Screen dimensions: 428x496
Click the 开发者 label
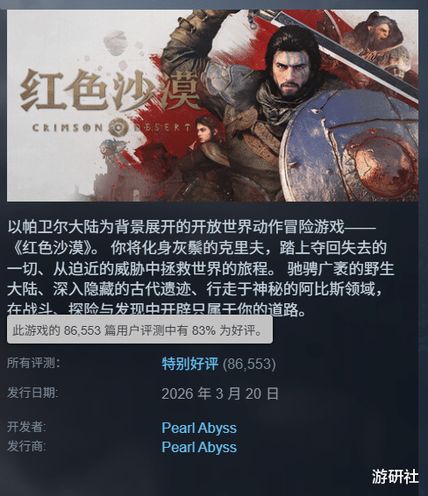point(26,427)
